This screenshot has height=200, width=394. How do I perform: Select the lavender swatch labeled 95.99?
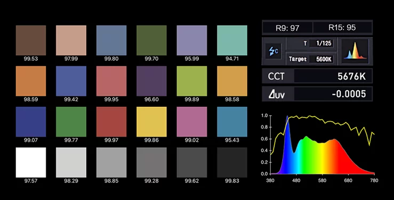click(192, 40)
